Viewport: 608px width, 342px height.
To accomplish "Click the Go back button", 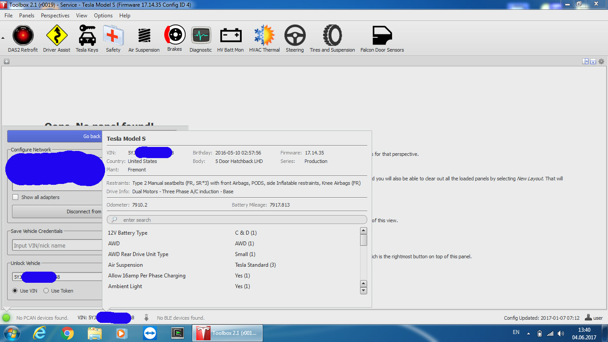I will coord(55,136).
